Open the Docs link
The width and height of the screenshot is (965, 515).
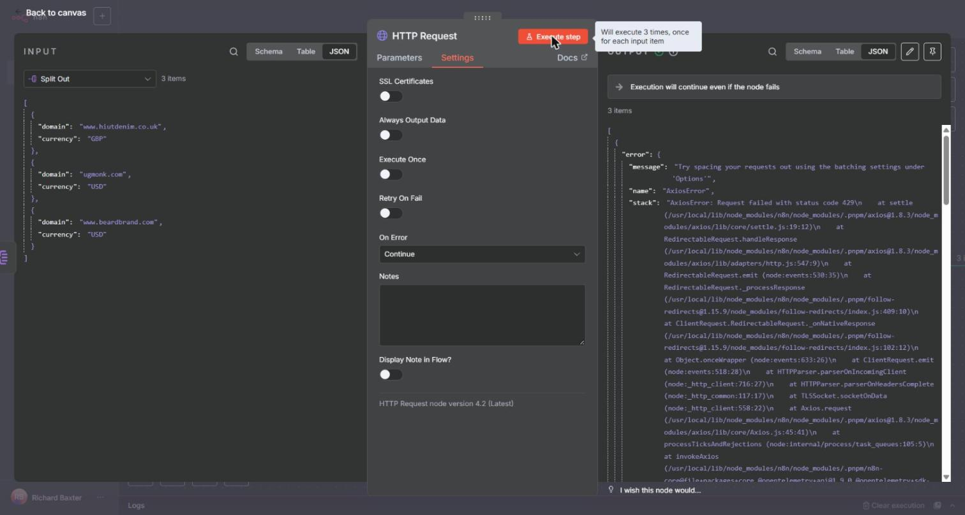pyautogui.click(x=572, y=57)
